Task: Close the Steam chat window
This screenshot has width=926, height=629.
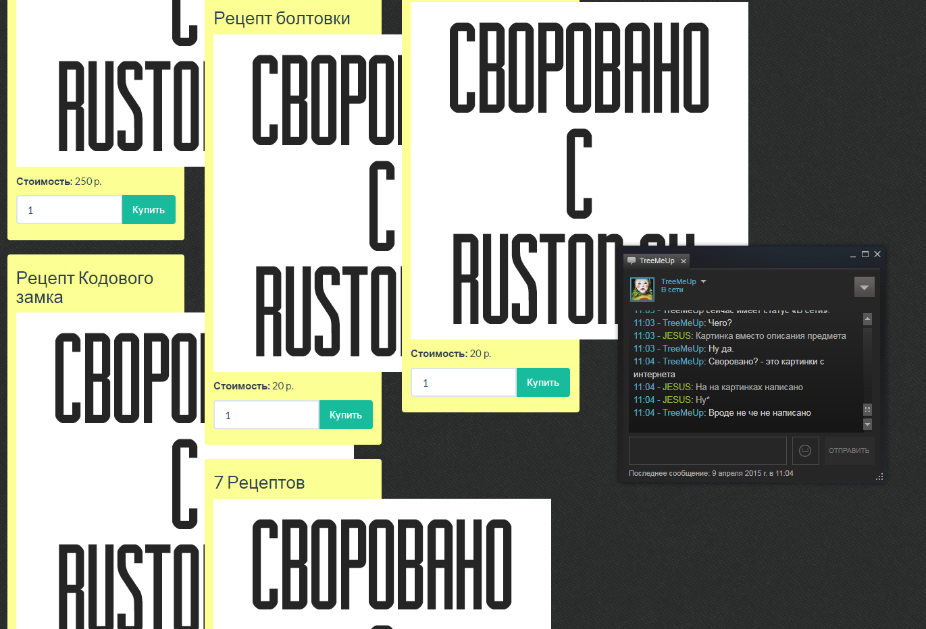Action: click(877, 254)
